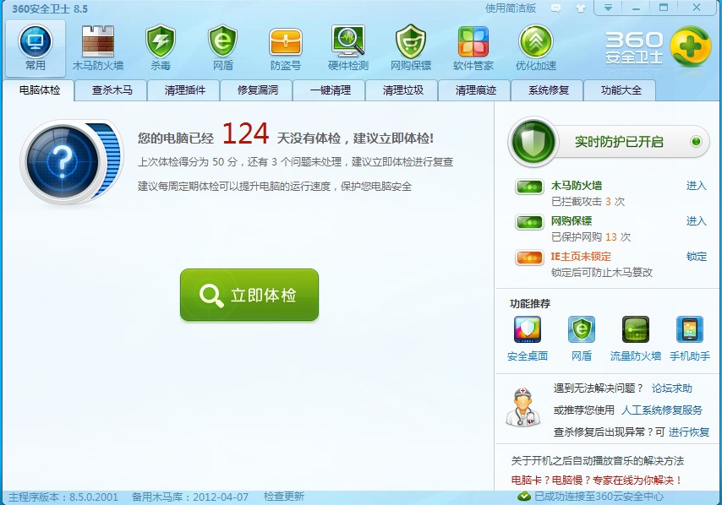Open 网盾 icon under 功能推荐
722x505 pixels.
pos(581,329)
